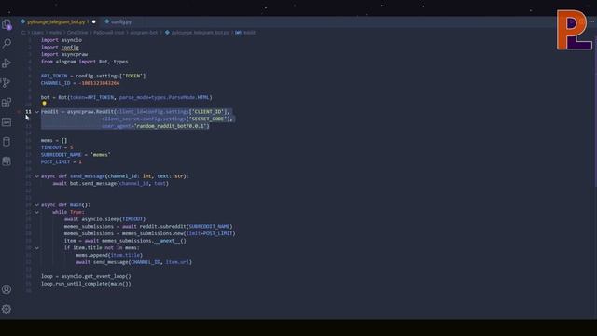Click the editor more actions ellipsis at top right

coord(591,21)
